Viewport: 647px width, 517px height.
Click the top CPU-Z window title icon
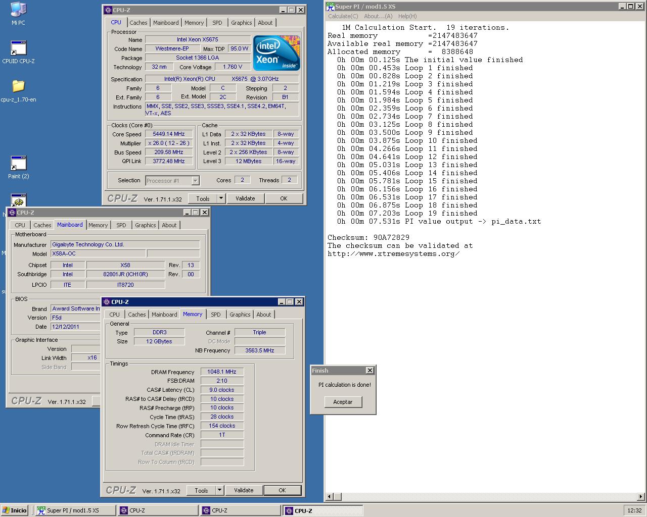[x=108, y=10]
